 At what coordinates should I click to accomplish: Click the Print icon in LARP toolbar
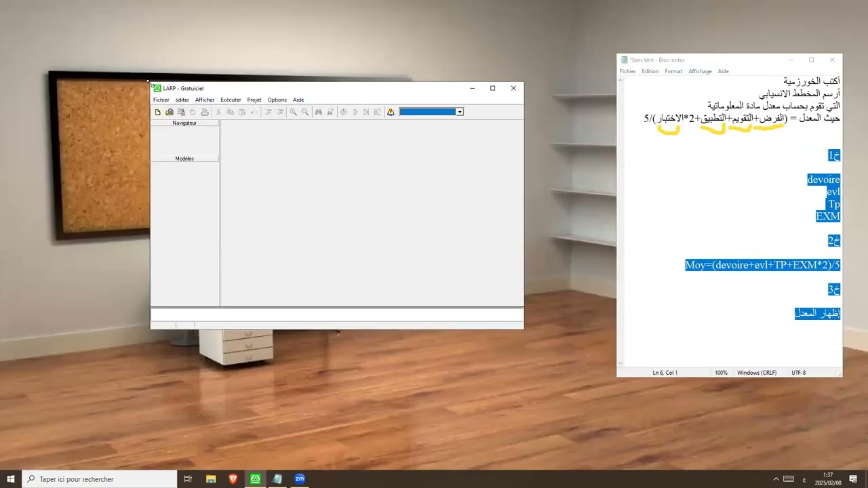tap(204, 112)
